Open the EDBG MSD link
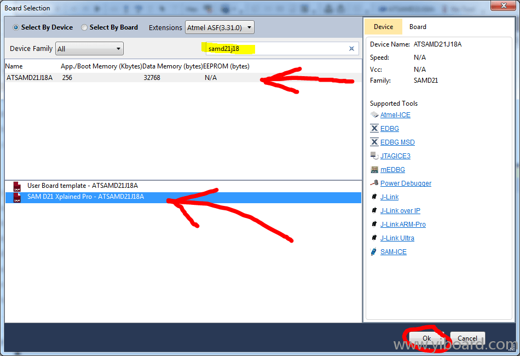The image size is (520, 356). [397, 142]
